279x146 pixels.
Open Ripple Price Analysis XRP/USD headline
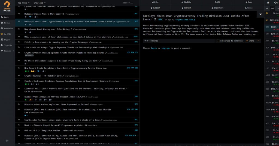tap(54, 97)
